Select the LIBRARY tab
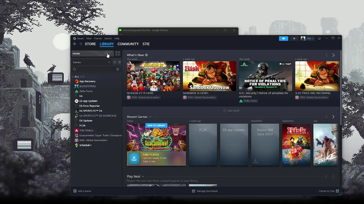This screenshot has height=204, width=364. click(x=107, y=44)
